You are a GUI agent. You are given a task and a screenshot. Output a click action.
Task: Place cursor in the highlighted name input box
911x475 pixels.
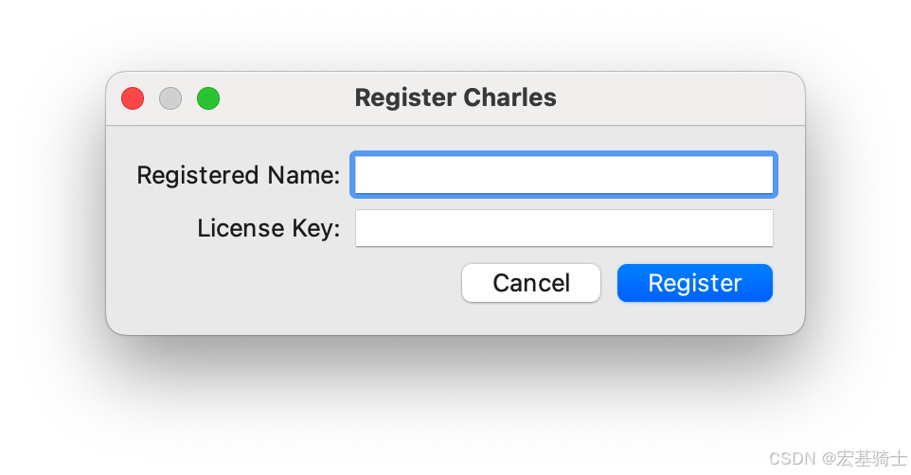coord(563,175)
